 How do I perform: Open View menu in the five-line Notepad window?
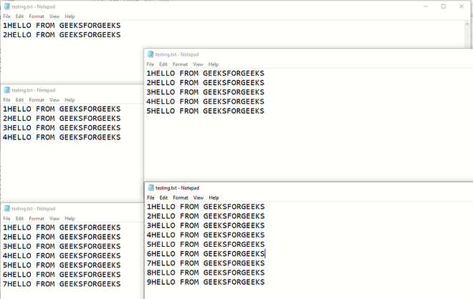click(x=198, y=64)
